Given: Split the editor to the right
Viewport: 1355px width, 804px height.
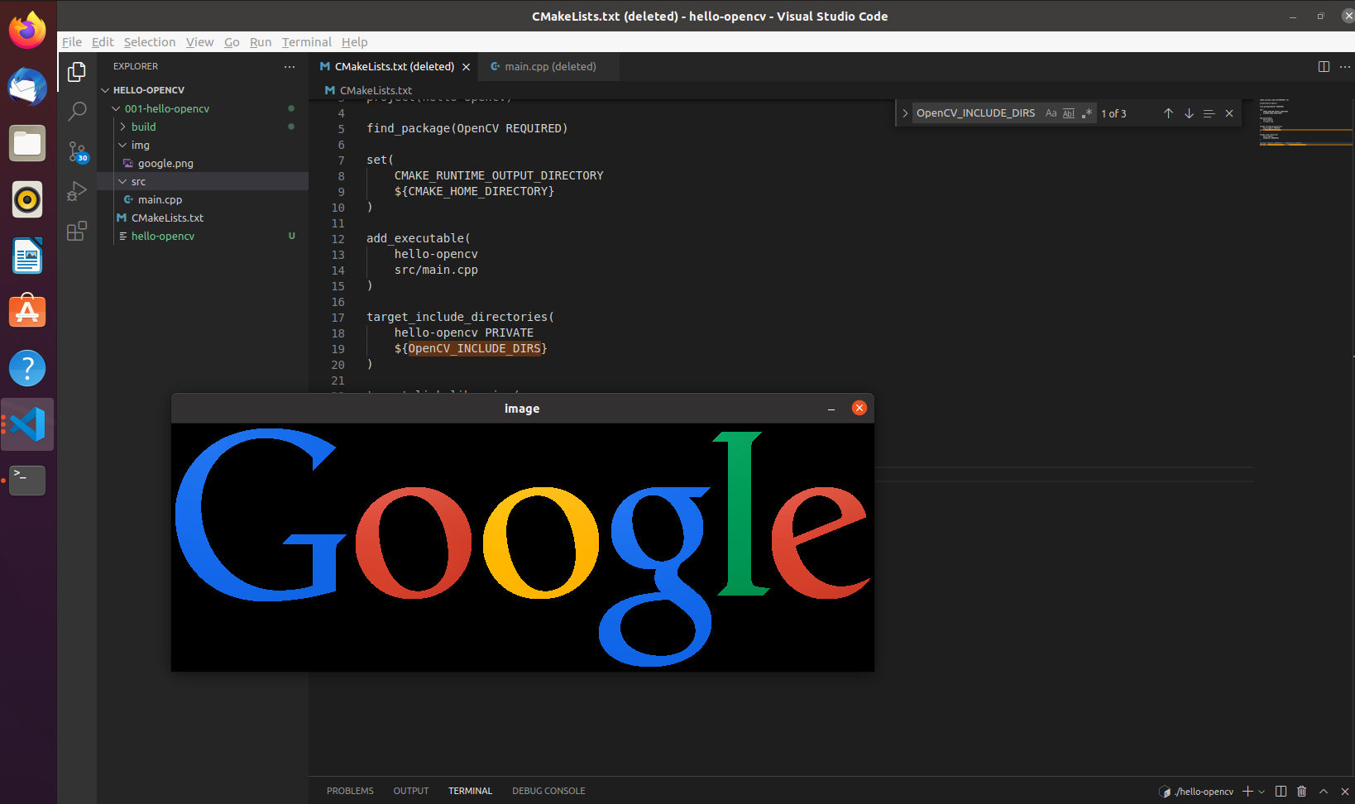Looking at the screenshot, I should tap(1324, 66).
